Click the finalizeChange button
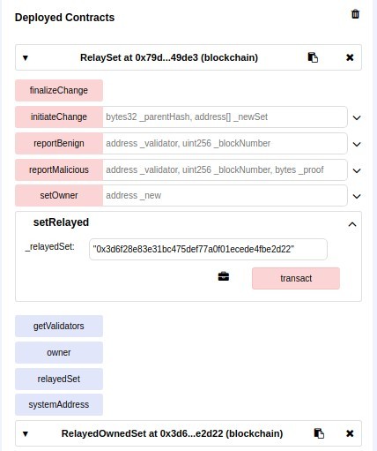The image size is (377, 451). 59,90
